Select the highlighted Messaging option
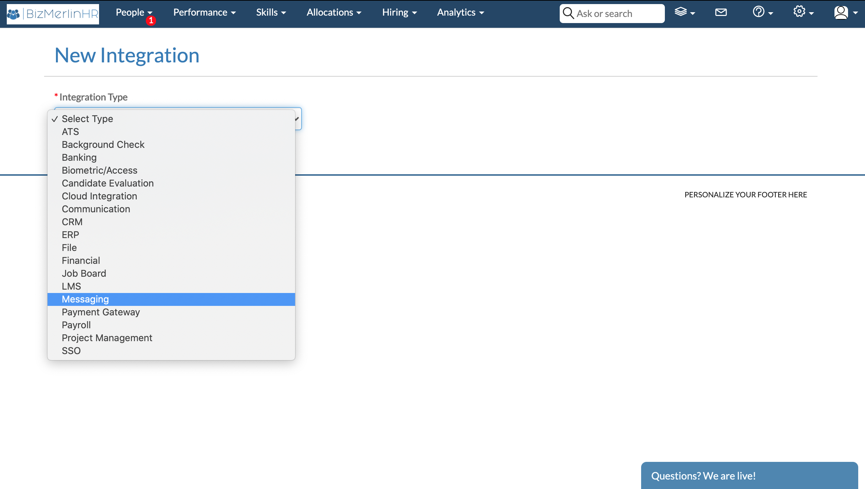The image size is (865, 489). point(171,299)
